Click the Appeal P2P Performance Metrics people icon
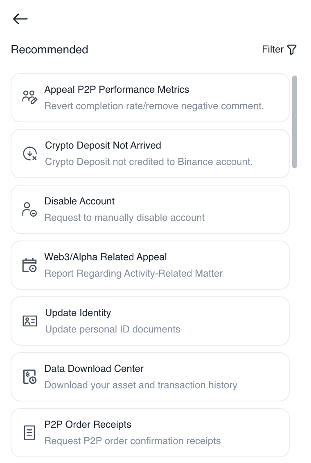The height and width of the screenshot is (463, 311). point(30,97)
